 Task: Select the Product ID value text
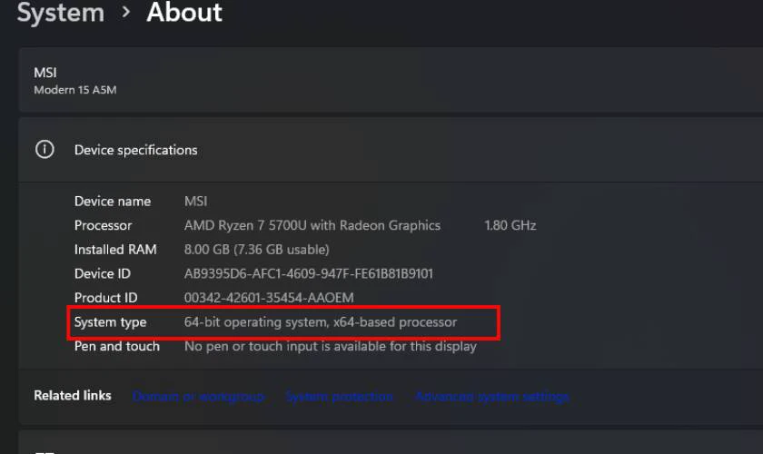point(269,297)
